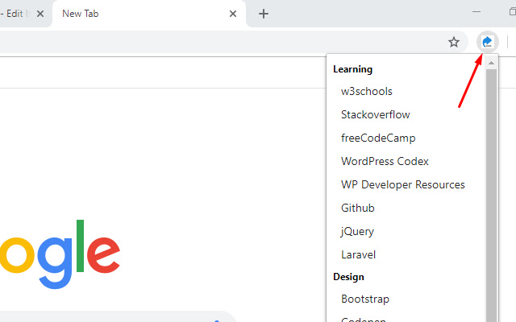The width and height of the screenshot is (516, 322).
Task: Open the Github link
Action: tap(358, 208)
